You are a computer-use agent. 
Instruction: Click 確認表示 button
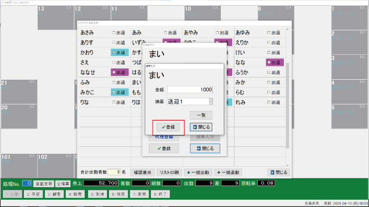coord(142,172)
